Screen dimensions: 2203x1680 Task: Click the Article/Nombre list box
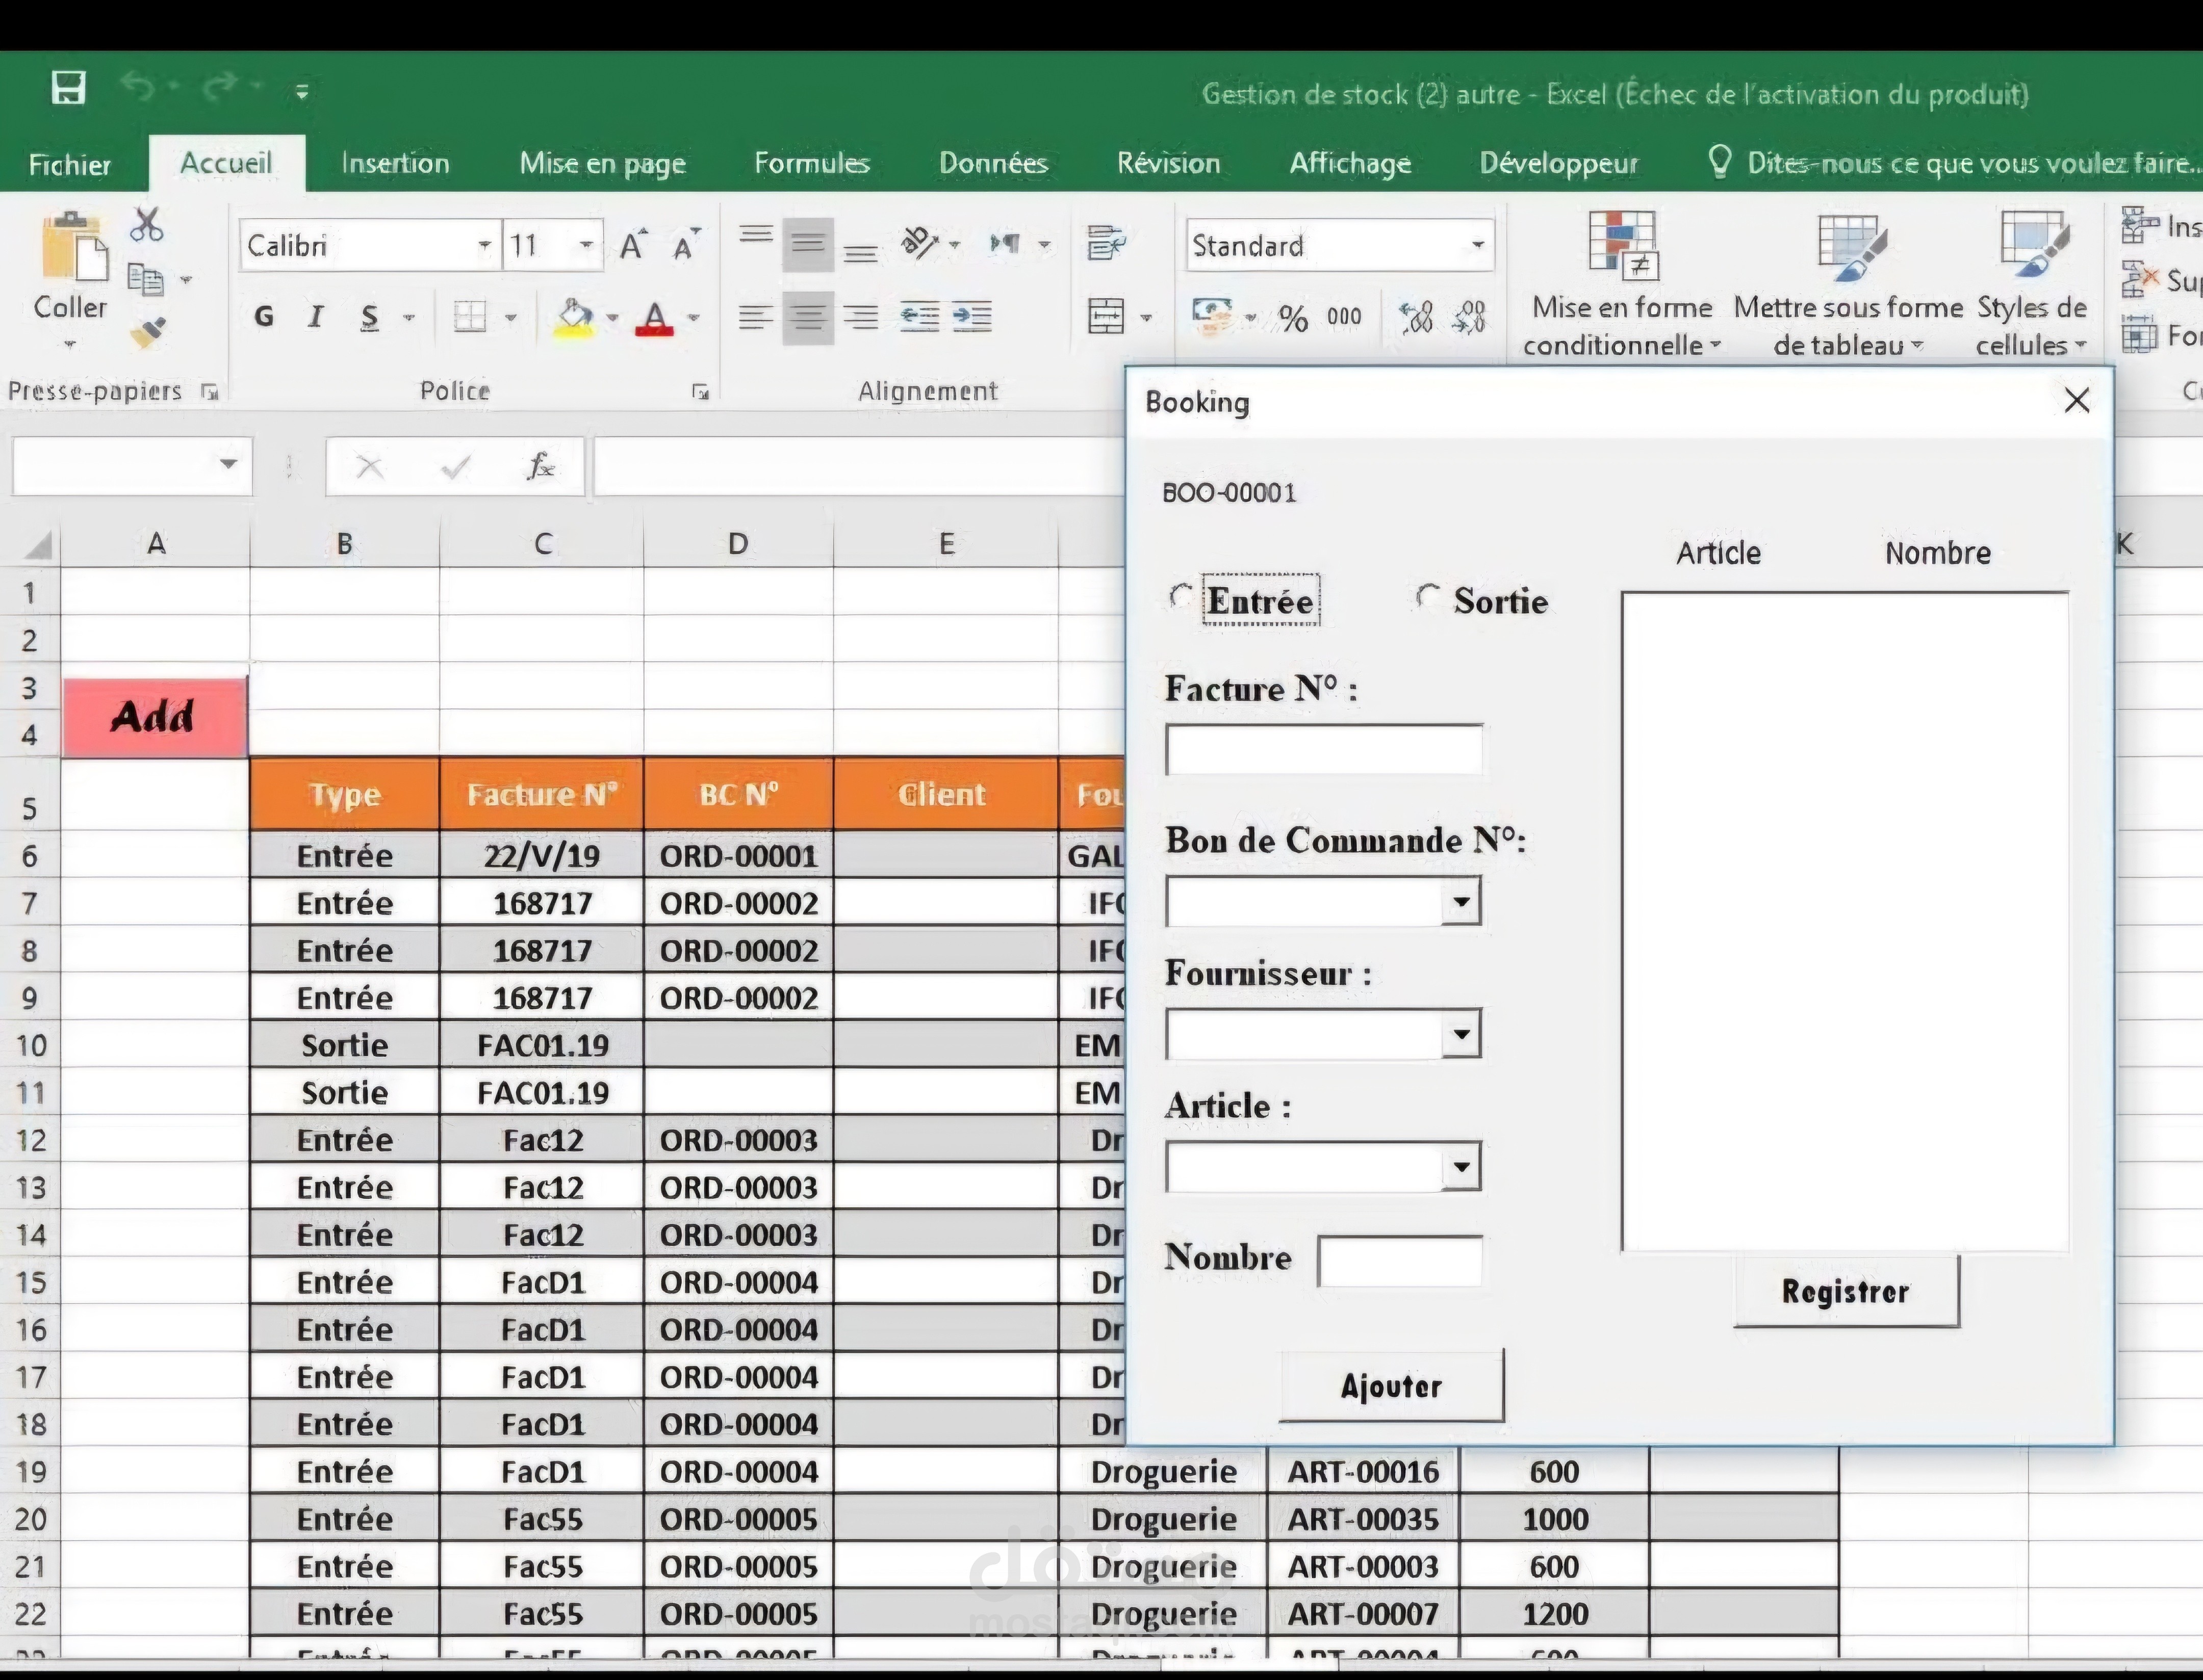[x=1845, y=921]
